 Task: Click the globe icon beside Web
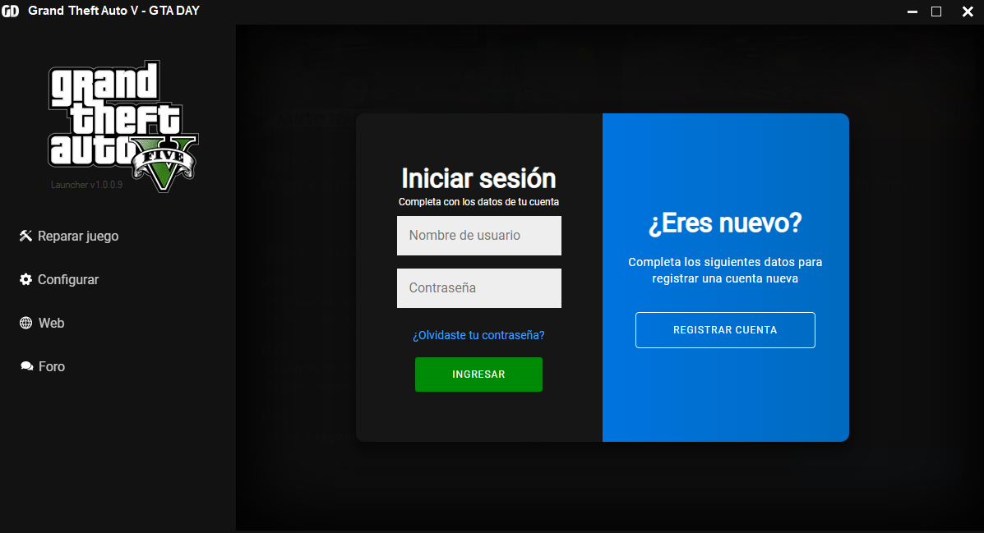(x=25, y=324)
